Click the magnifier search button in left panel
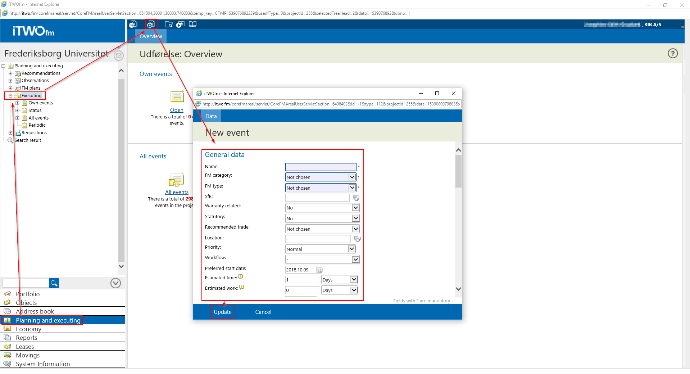 54,283
